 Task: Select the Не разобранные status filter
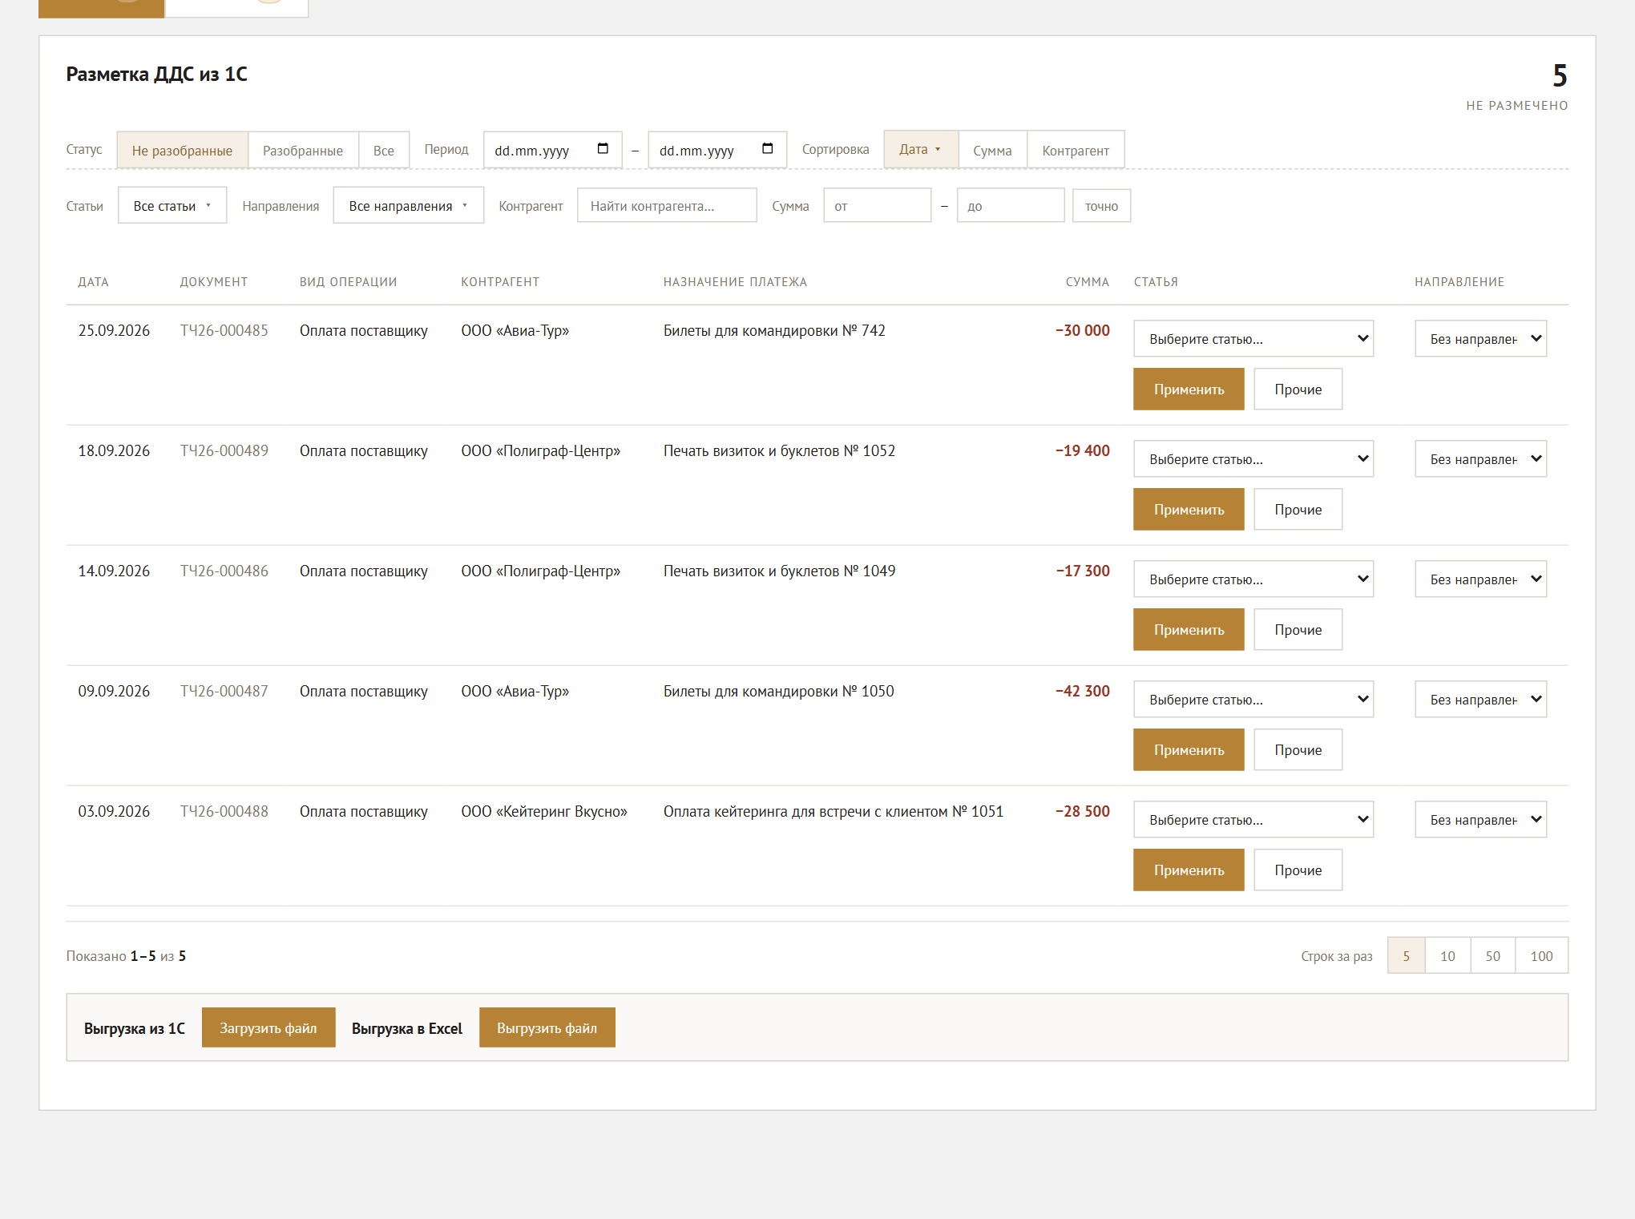[182, 150]
